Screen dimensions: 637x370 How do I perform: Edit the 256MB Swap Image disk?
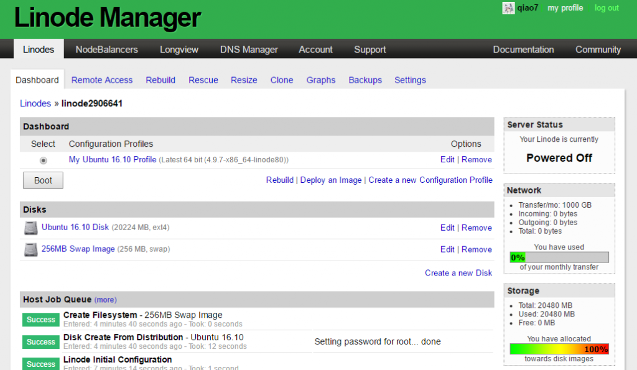coord(447,249)
